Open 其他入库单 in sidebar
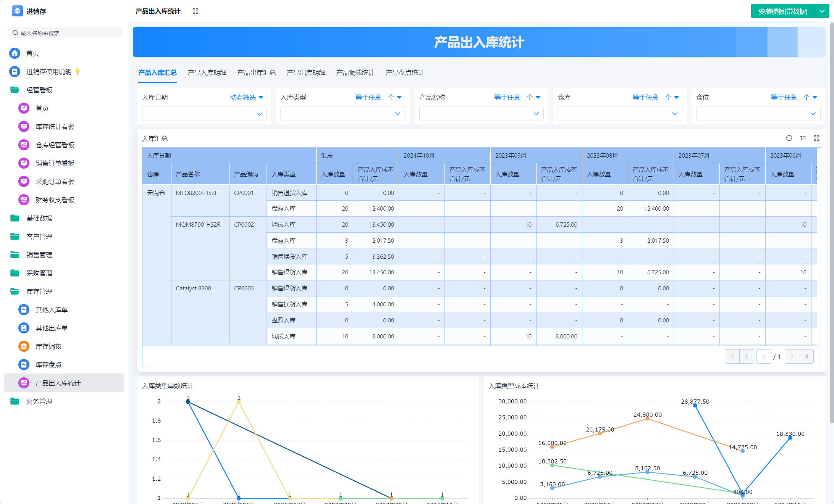The width and height of the screenshot is (834, 504). (x=51, y=310)
